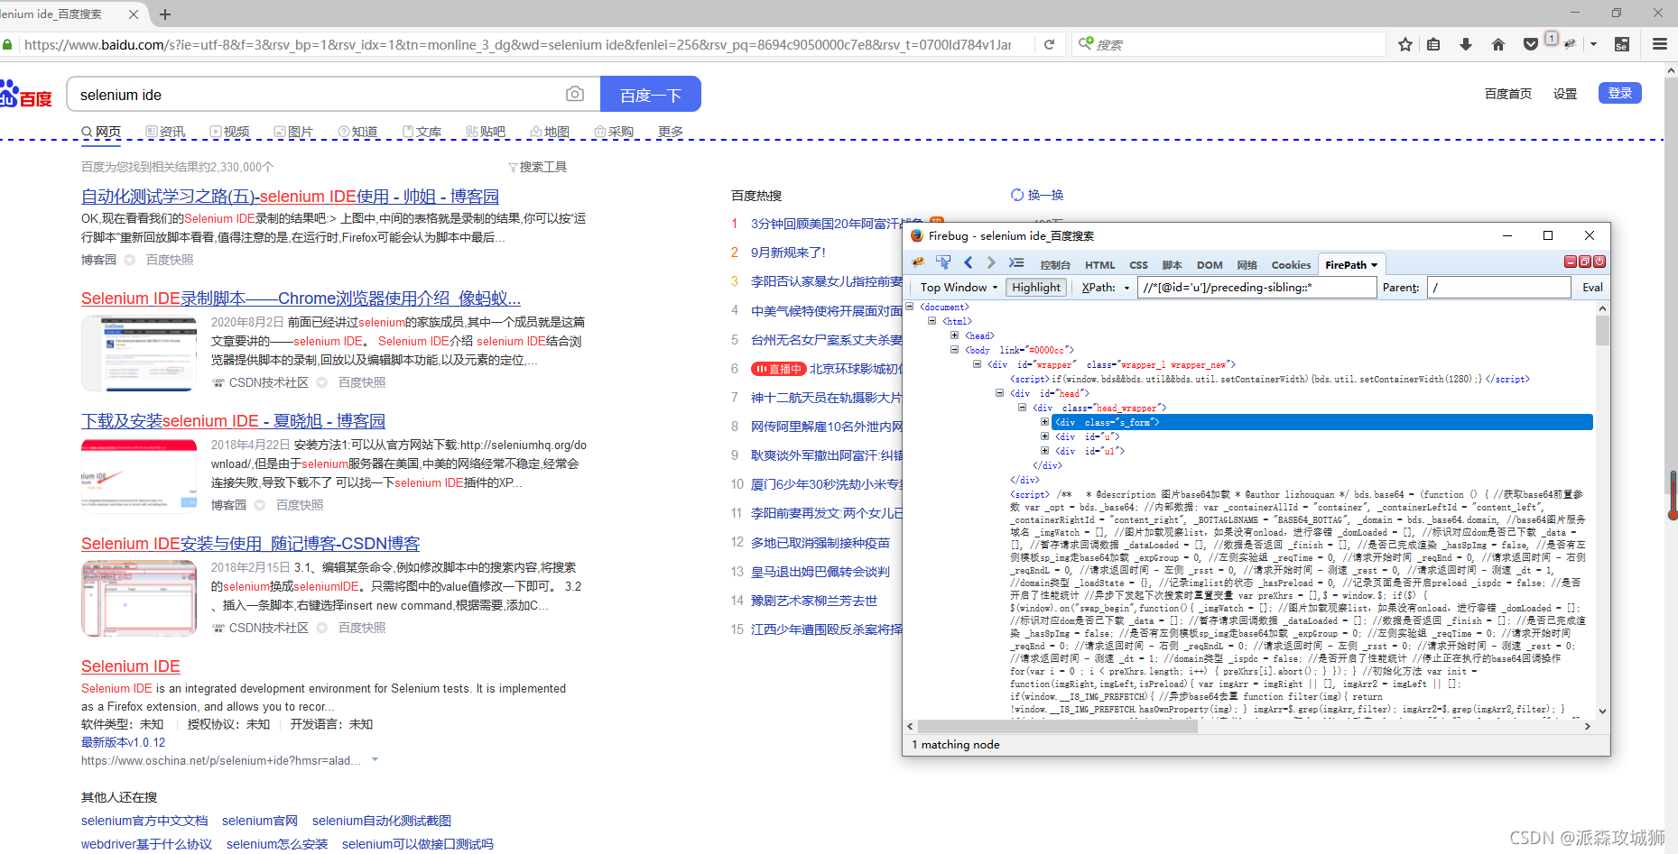This screenshot has height=854, width=1678.
Task: Open the Selenium IDE result title link
Action: [x=131, y=666]
